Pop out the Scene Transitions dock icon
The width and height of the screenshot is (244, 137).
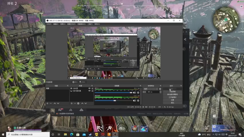(x=160, y=86)
